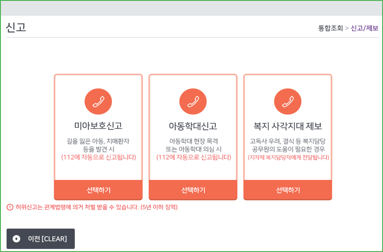
Task: Open 통합조회 in the breadcrumb
Action: click(x=330, y=28)
